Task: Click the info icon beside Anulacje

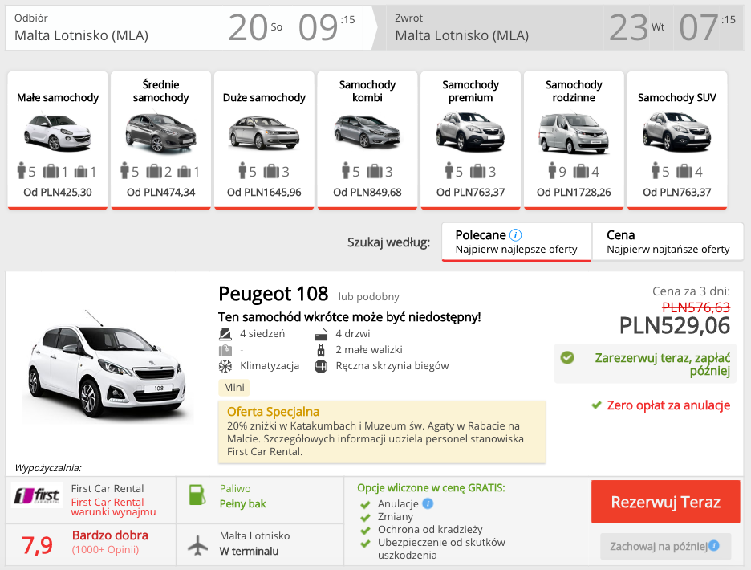Action: click(x=428, y=503)
